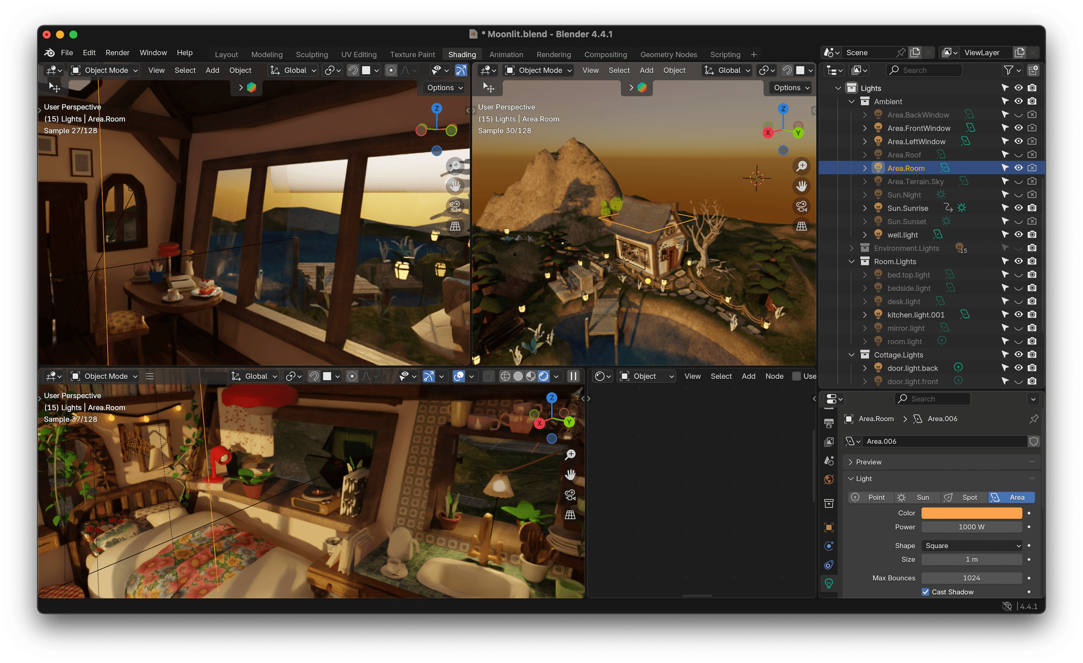Screen dimensions: 1083x663
Task: Toggle viewport visibility eye for Area.FrontWindow
Action: (1018, 128)
